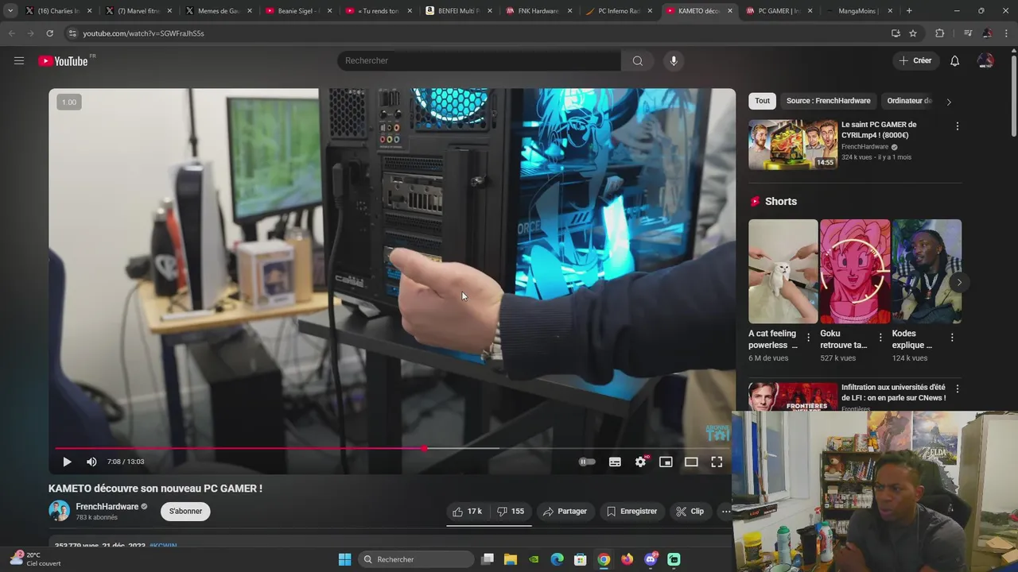Create a Clip of the video
This screenshot has height=572, width=1018.
[x=690, y=512]
